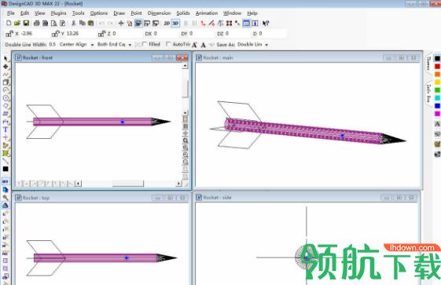Select the arrow Select tool in toolbox
This screenshot has width=441, height=285.
tap(6, 59)
